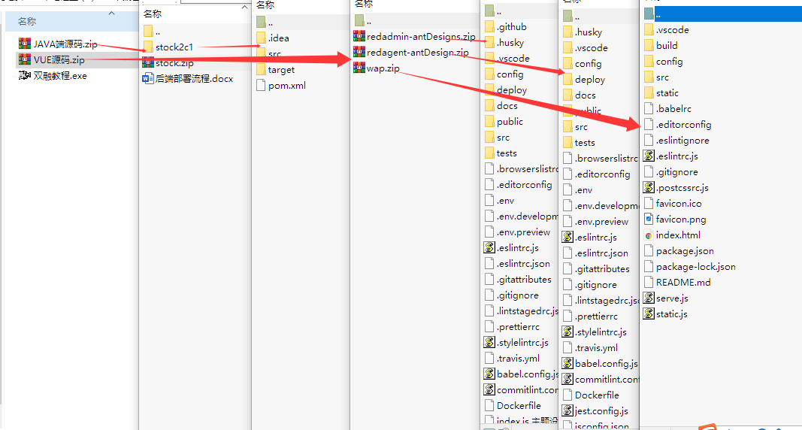The height and width of the screenshot is (430, 802).
Task: Select the VUE源码.zip archive
Action: [x=52, y=60]
